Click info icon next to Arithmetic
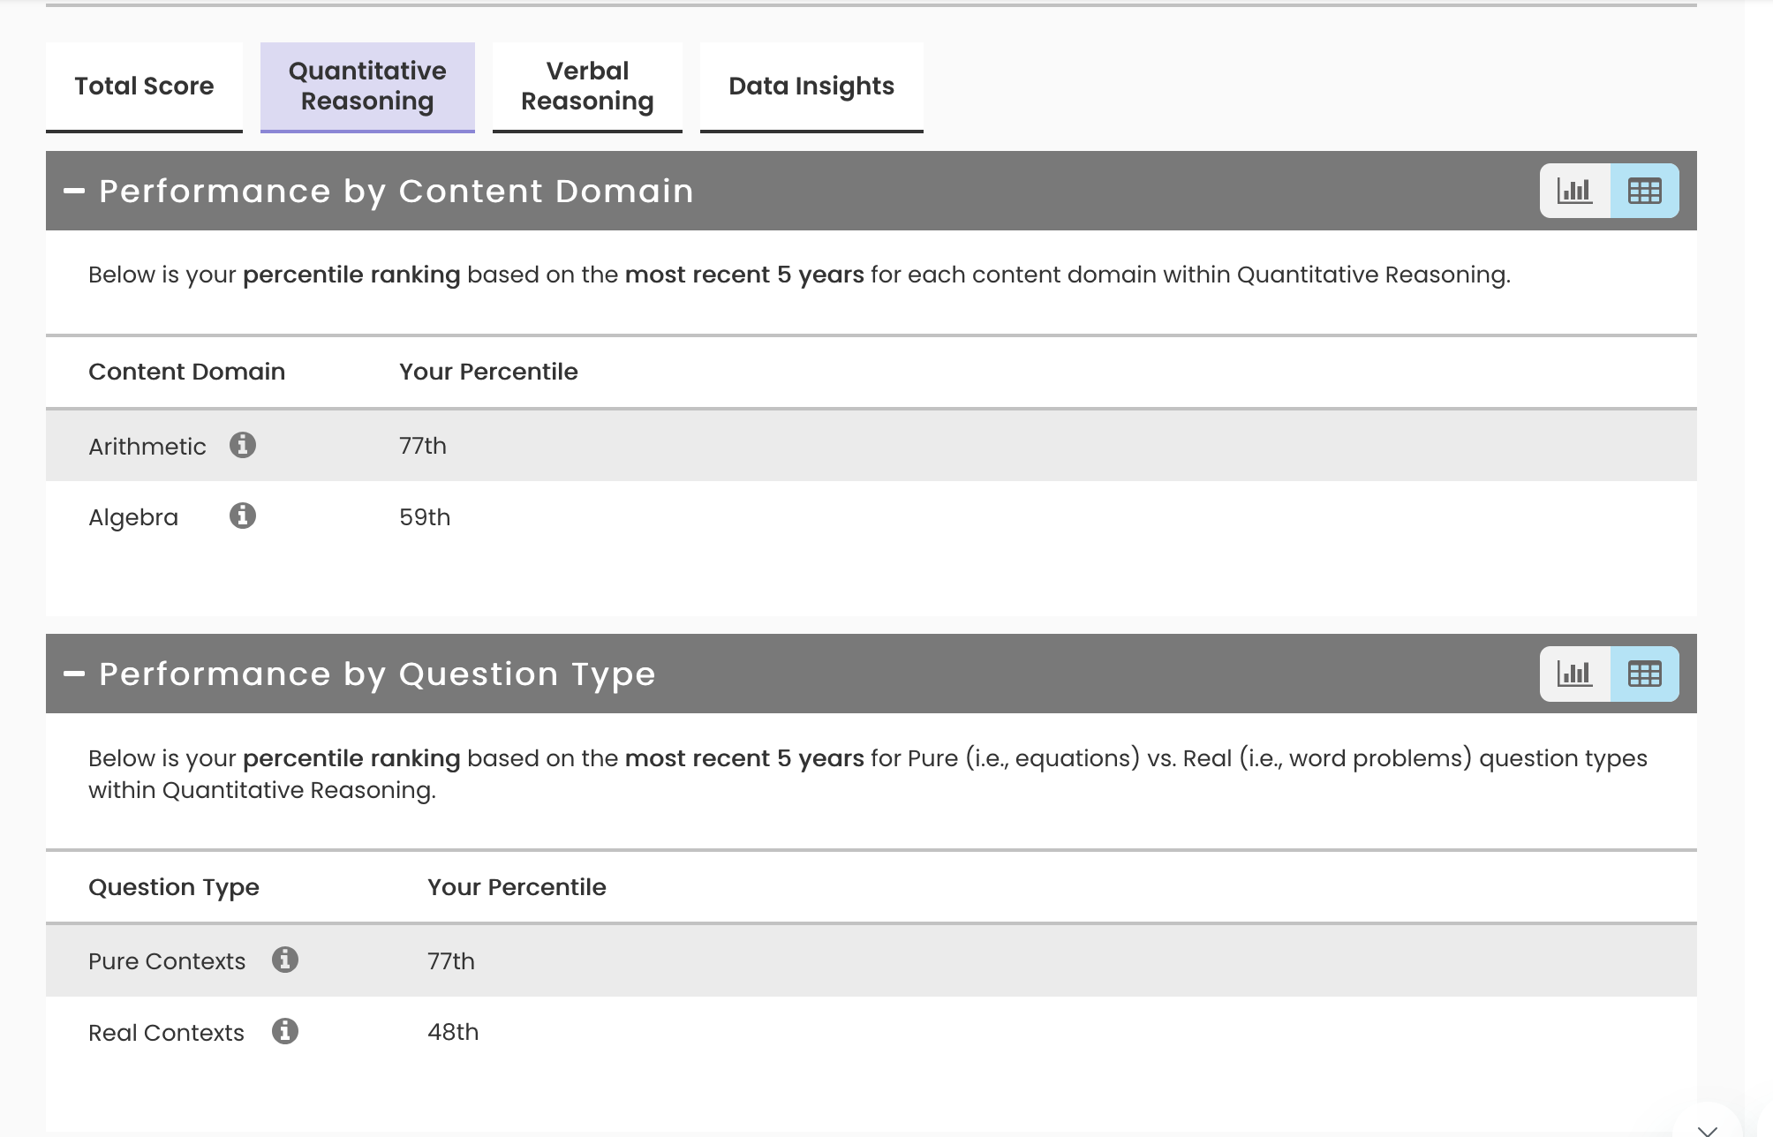The width and height of the screenshot is (1773, 1137). coord(243,445)
